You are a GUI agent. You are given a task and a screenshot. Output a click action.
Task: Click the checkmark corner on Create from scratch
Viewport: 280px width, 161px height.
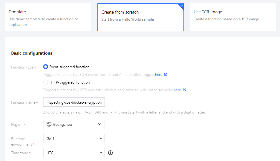pyautogui.click(x=181, y=6)
